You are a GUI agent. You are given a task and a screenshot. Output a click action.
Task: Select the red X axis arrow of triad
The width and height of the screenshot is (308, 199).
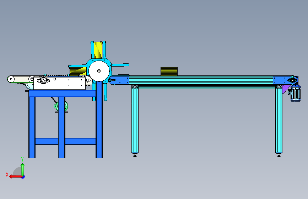pyautogui.click(x=15, y=177)
